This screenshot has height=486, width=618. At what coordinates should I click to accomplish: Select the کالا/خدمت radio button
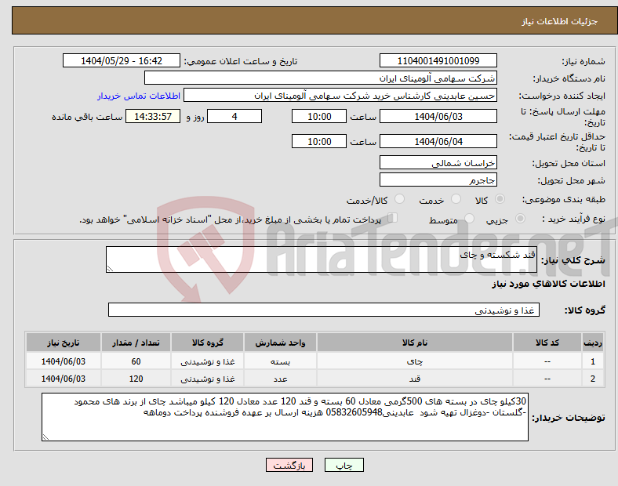tap(399, 199)
